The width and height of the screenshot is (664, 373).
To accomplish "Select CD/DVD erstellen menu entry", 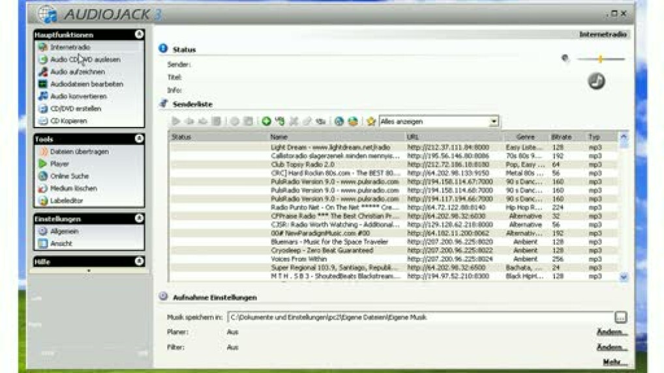I will click(76, 109).
